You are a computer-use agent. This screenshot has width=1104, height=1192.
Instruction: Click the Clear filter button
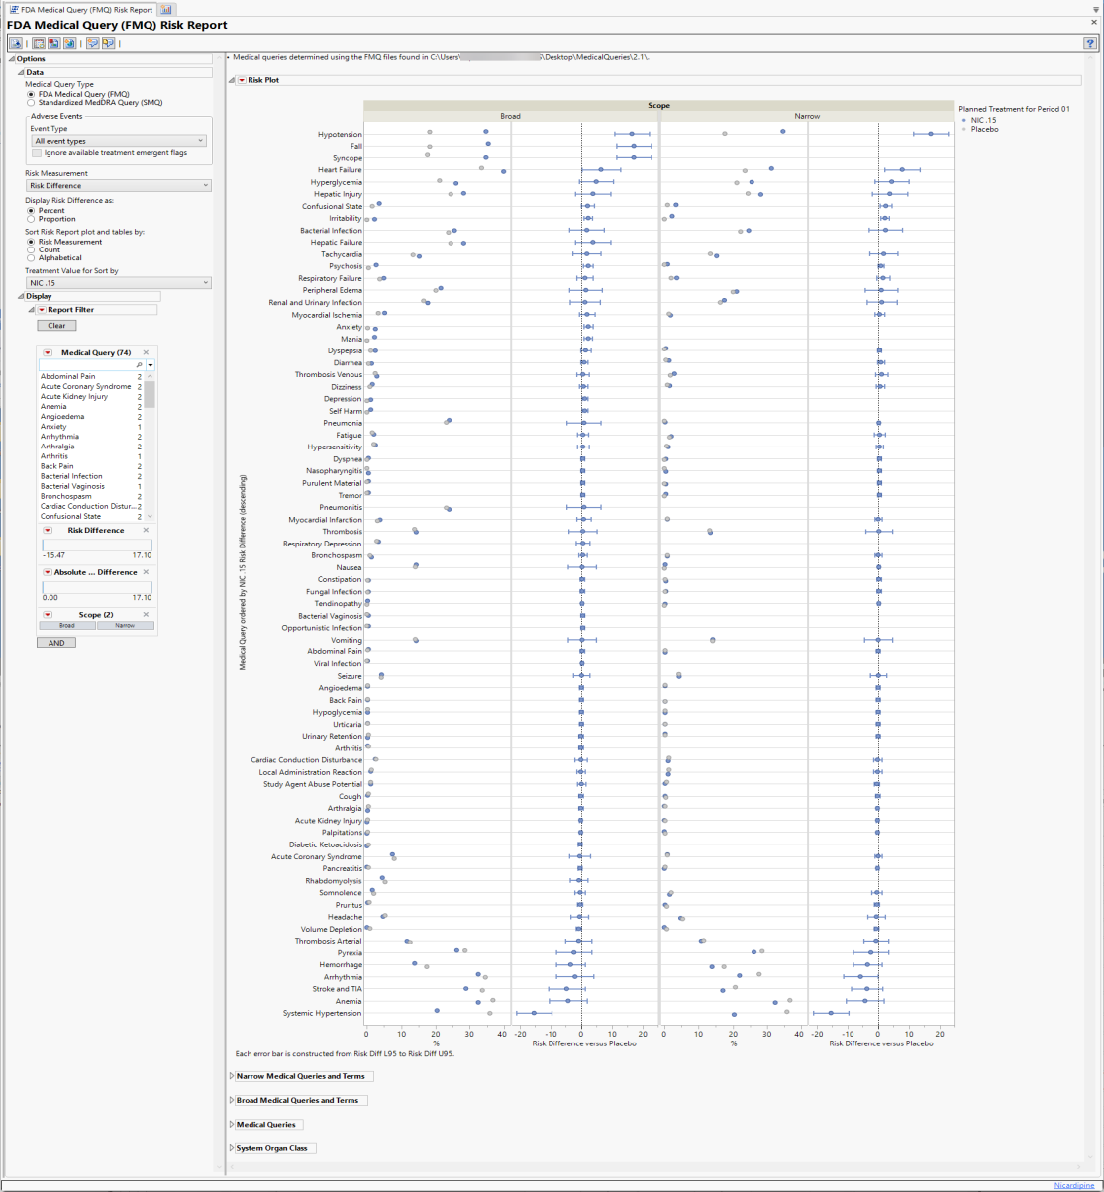pos(55,325)
